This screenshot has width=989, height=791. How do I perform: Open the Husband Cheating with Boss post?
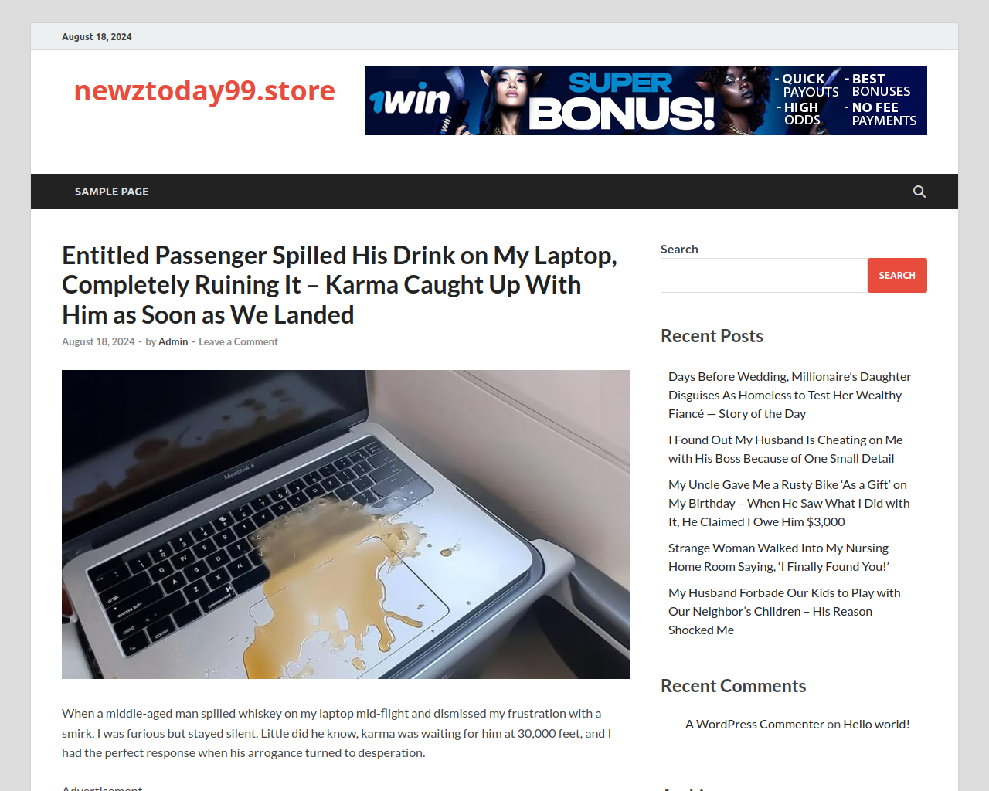(785, 449)
